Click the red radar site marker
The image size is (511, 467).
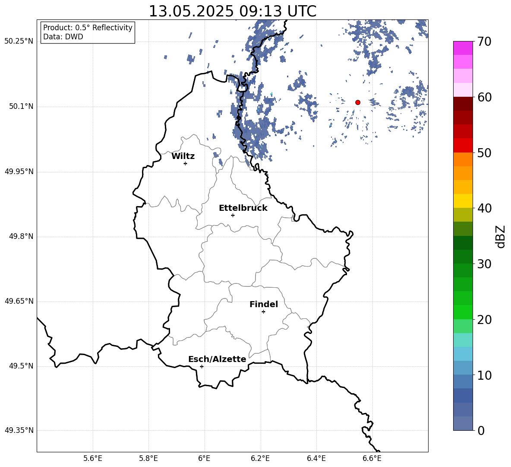pos(358,102)
